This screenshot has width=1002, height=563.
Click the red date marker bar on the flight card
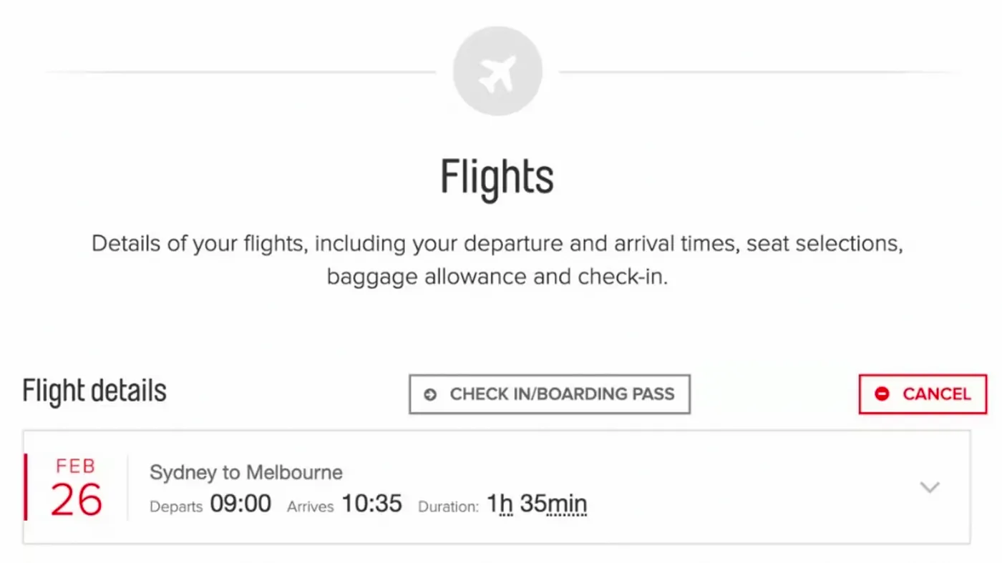26,487
